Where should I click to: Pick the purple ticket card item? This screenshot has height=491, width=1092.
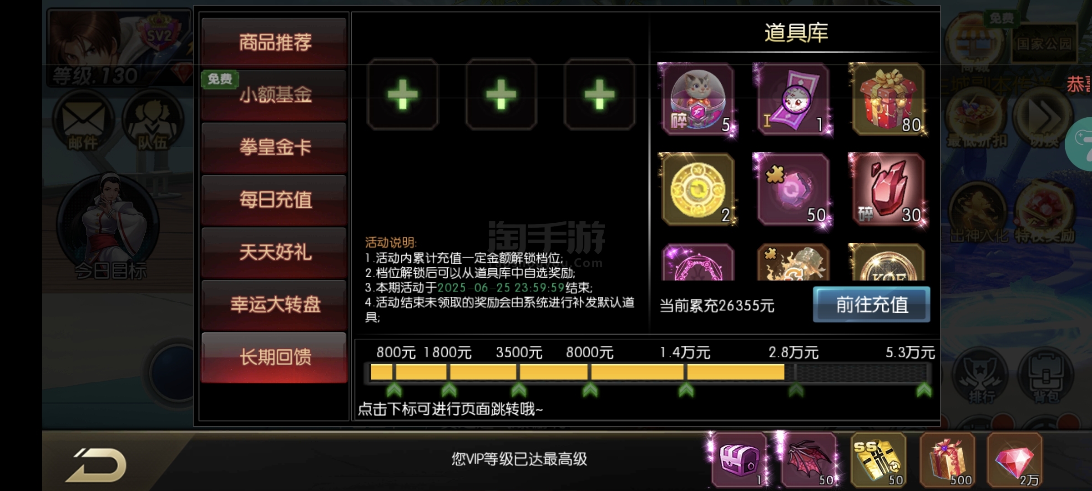point(792,100)
